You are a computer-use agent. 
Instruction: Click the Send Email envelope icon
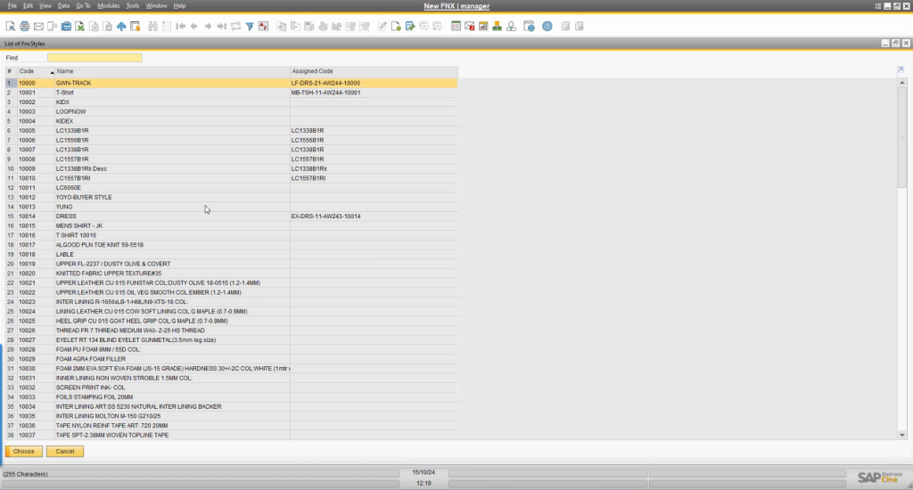click(38, 26)
